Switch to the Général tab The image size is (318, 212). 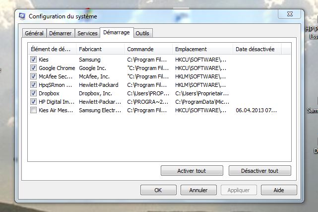[34, 33]
